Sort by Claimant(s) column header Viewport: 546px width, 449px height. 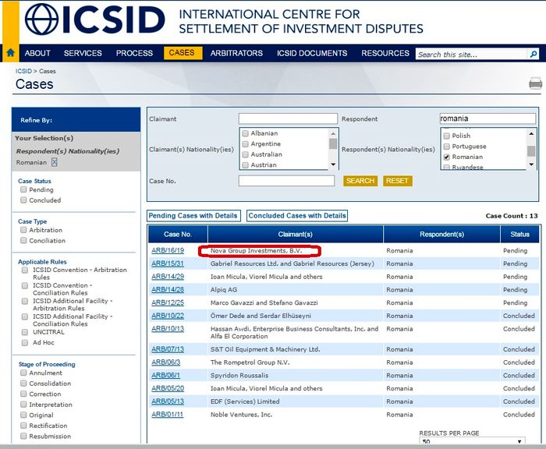296,235
